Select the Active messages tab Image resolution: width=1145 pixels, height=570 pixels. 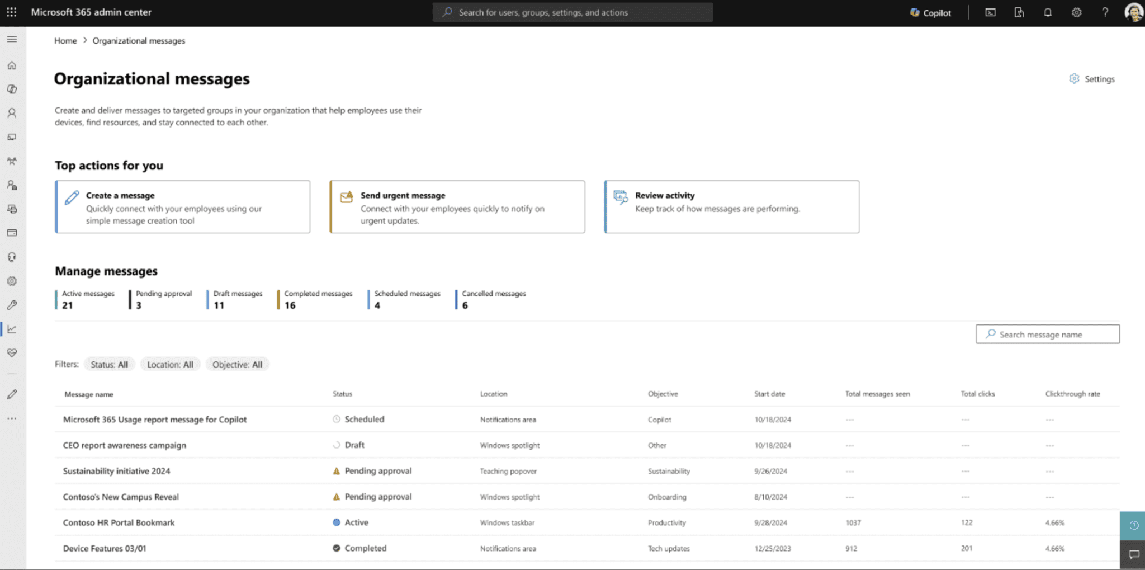pos(88,299)
